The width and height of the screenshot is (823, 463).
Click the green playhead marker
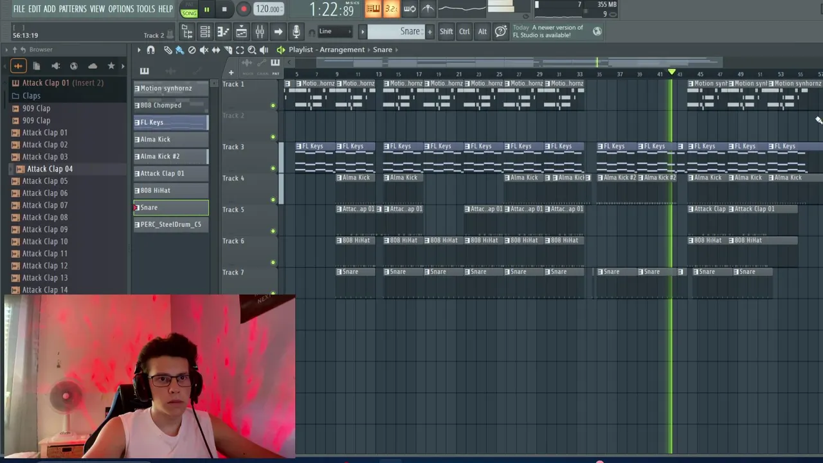(x=672, y=72)
